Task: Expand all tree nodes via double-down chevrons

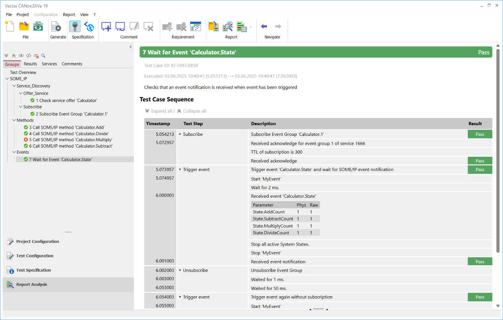Action: [6, 56]
